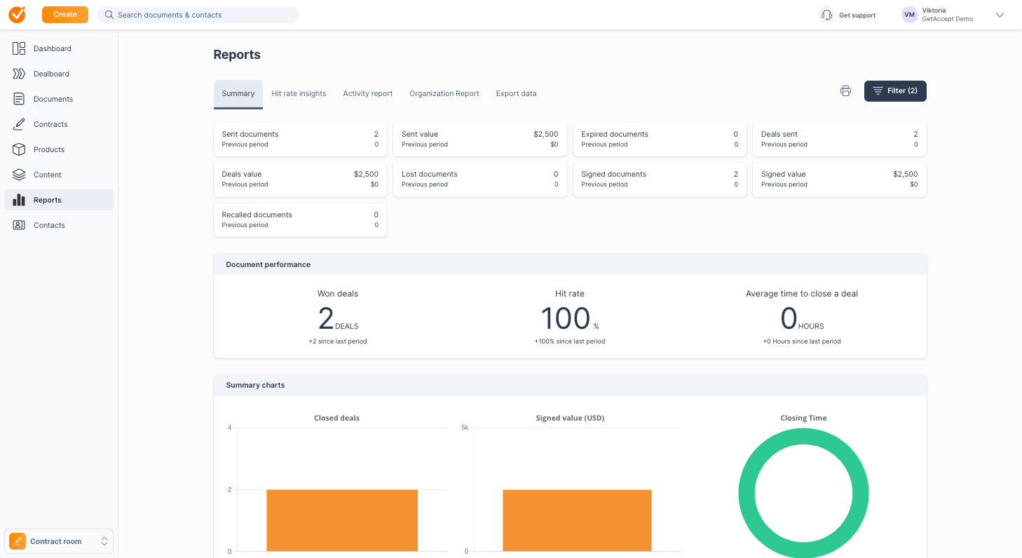Select the Export data tab
The height and width of the screenshot is (558, 1022).
(516, 93)
